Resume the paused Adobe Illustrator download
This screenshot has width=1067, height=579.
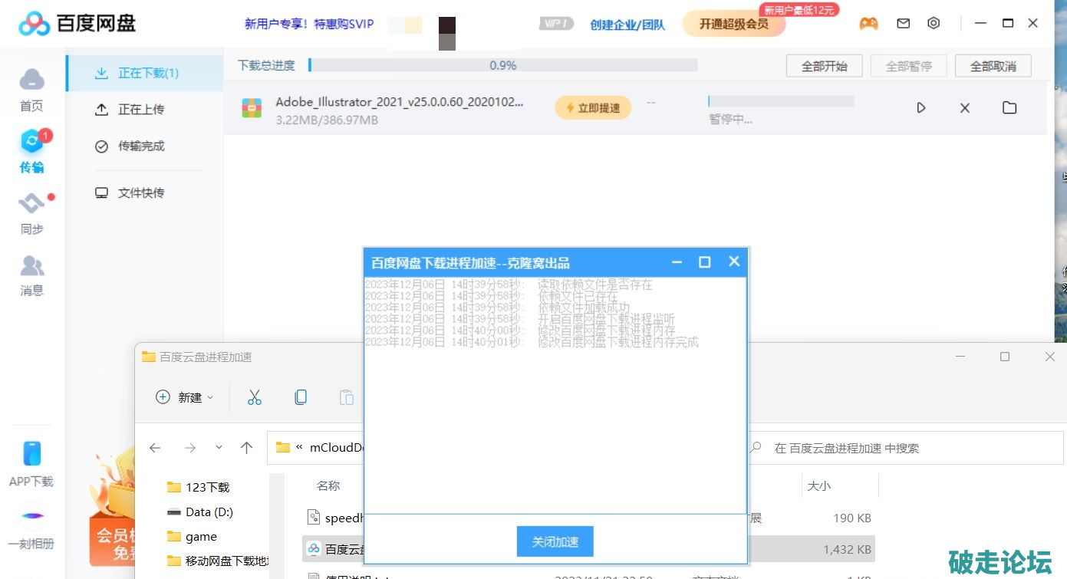pos(921,108)
